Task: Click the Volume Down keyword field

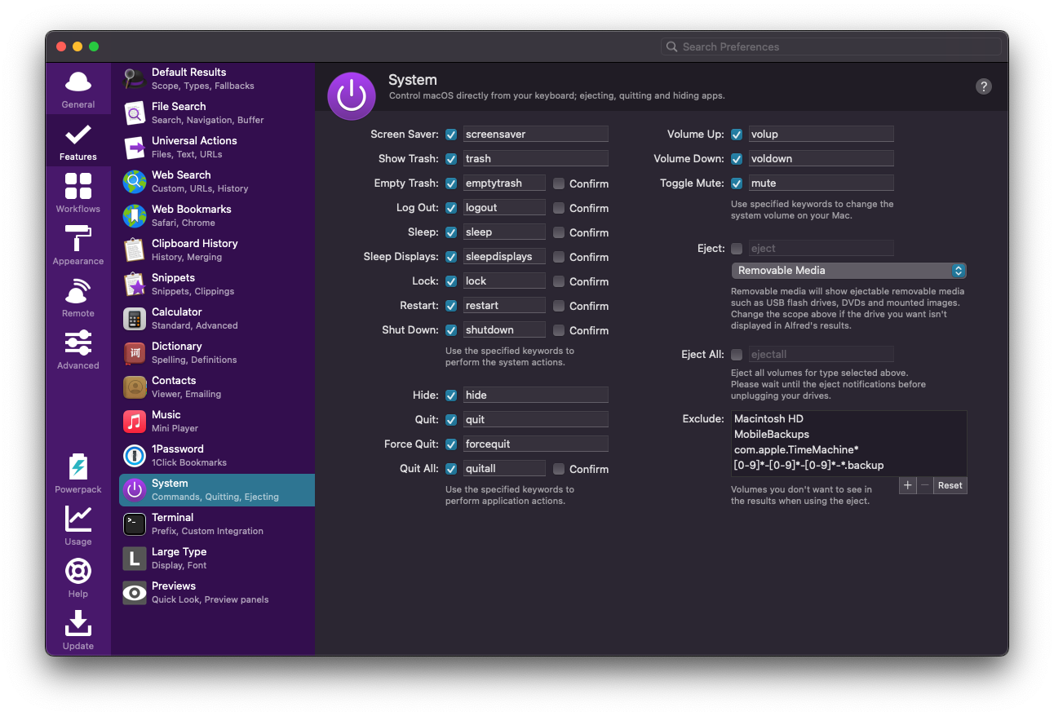Action: pyautogui.click(x=821, y=158)
